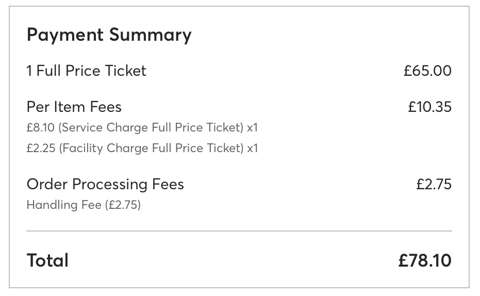This screenshot has height=296, width=480.
Task: Select the Per Item Fees label
Action: click(x=74, y=107)
